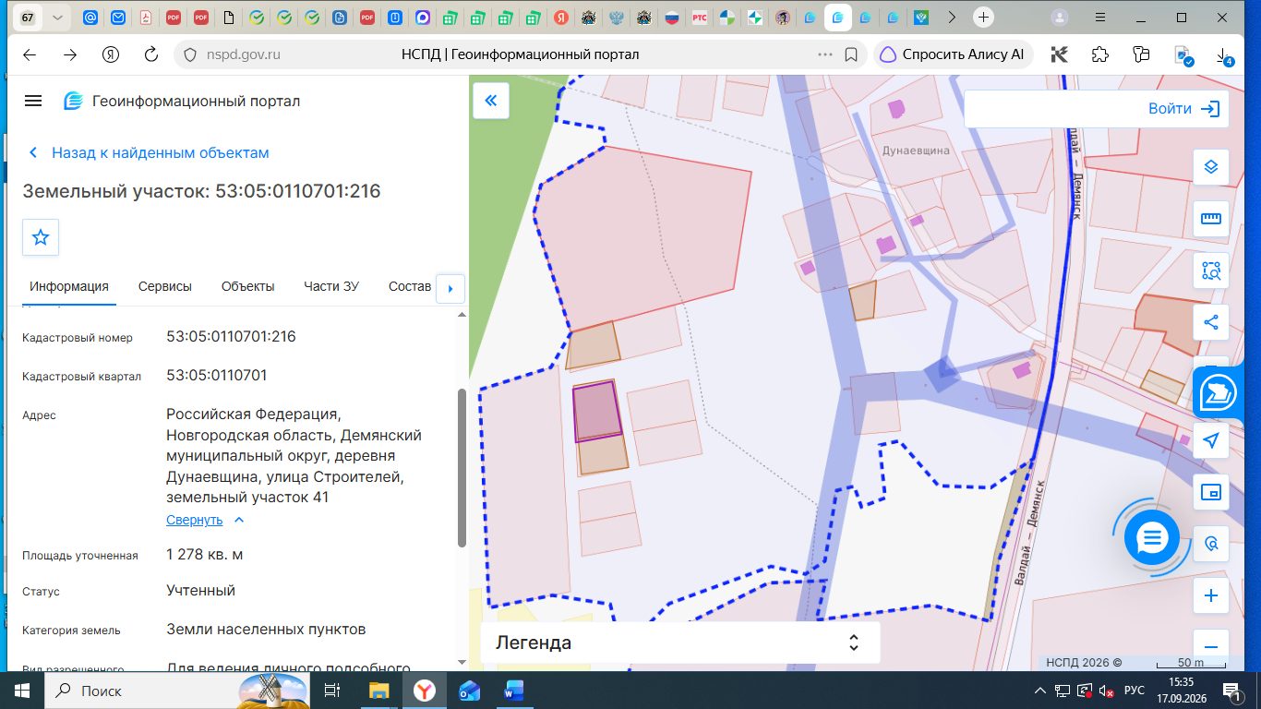The image size is (1261, 709).
Task: Activate the search-by-area selection tool
Action: pyautogui.click(x=1211, y=270)
